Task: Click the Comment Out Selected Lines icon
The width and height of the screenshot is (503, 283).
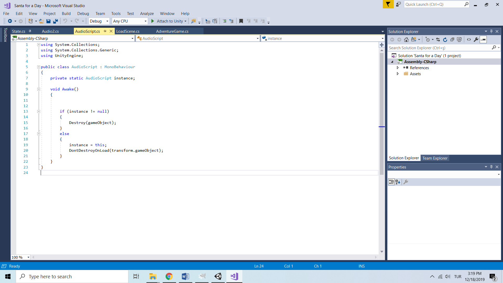Action: point(225,21)
